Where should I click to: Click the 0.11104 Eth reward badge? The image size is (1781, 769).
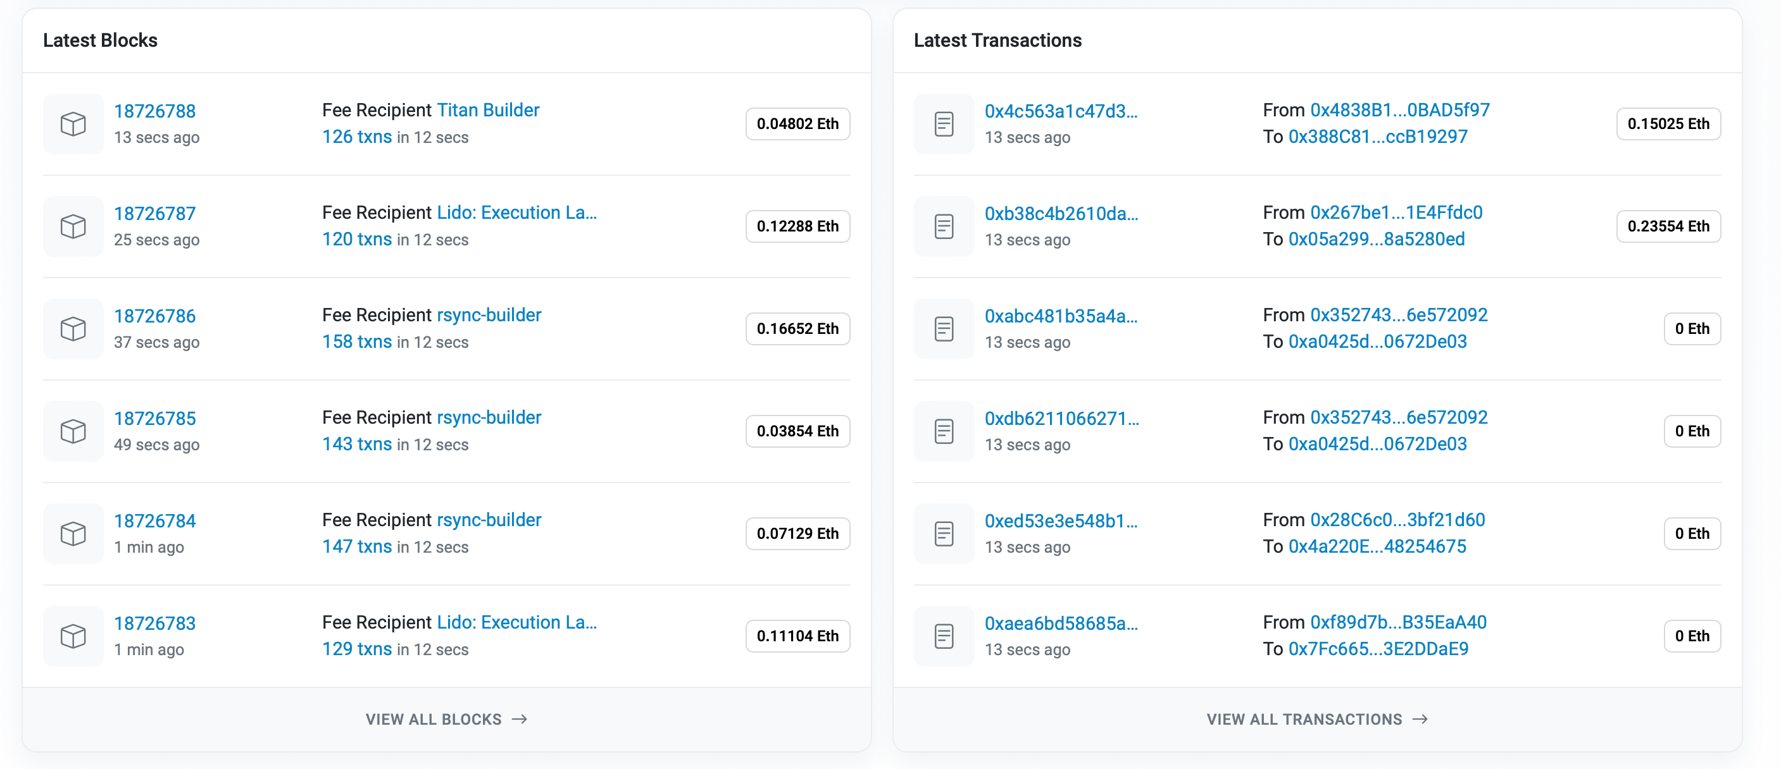798,636
